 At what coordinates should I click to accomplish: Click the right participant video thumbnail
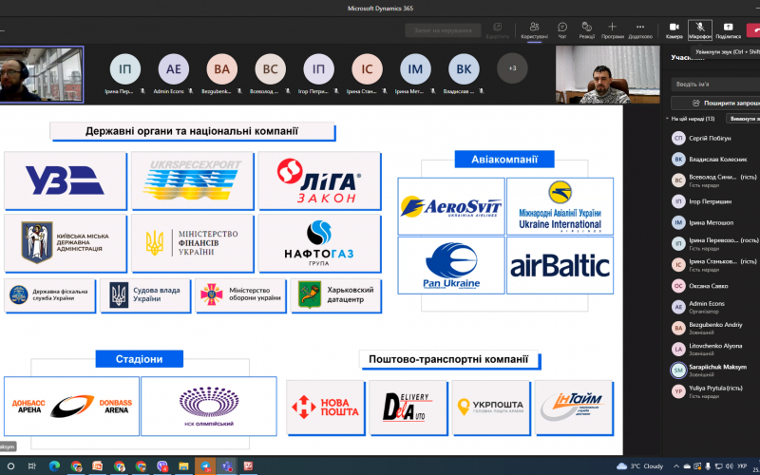608,75
